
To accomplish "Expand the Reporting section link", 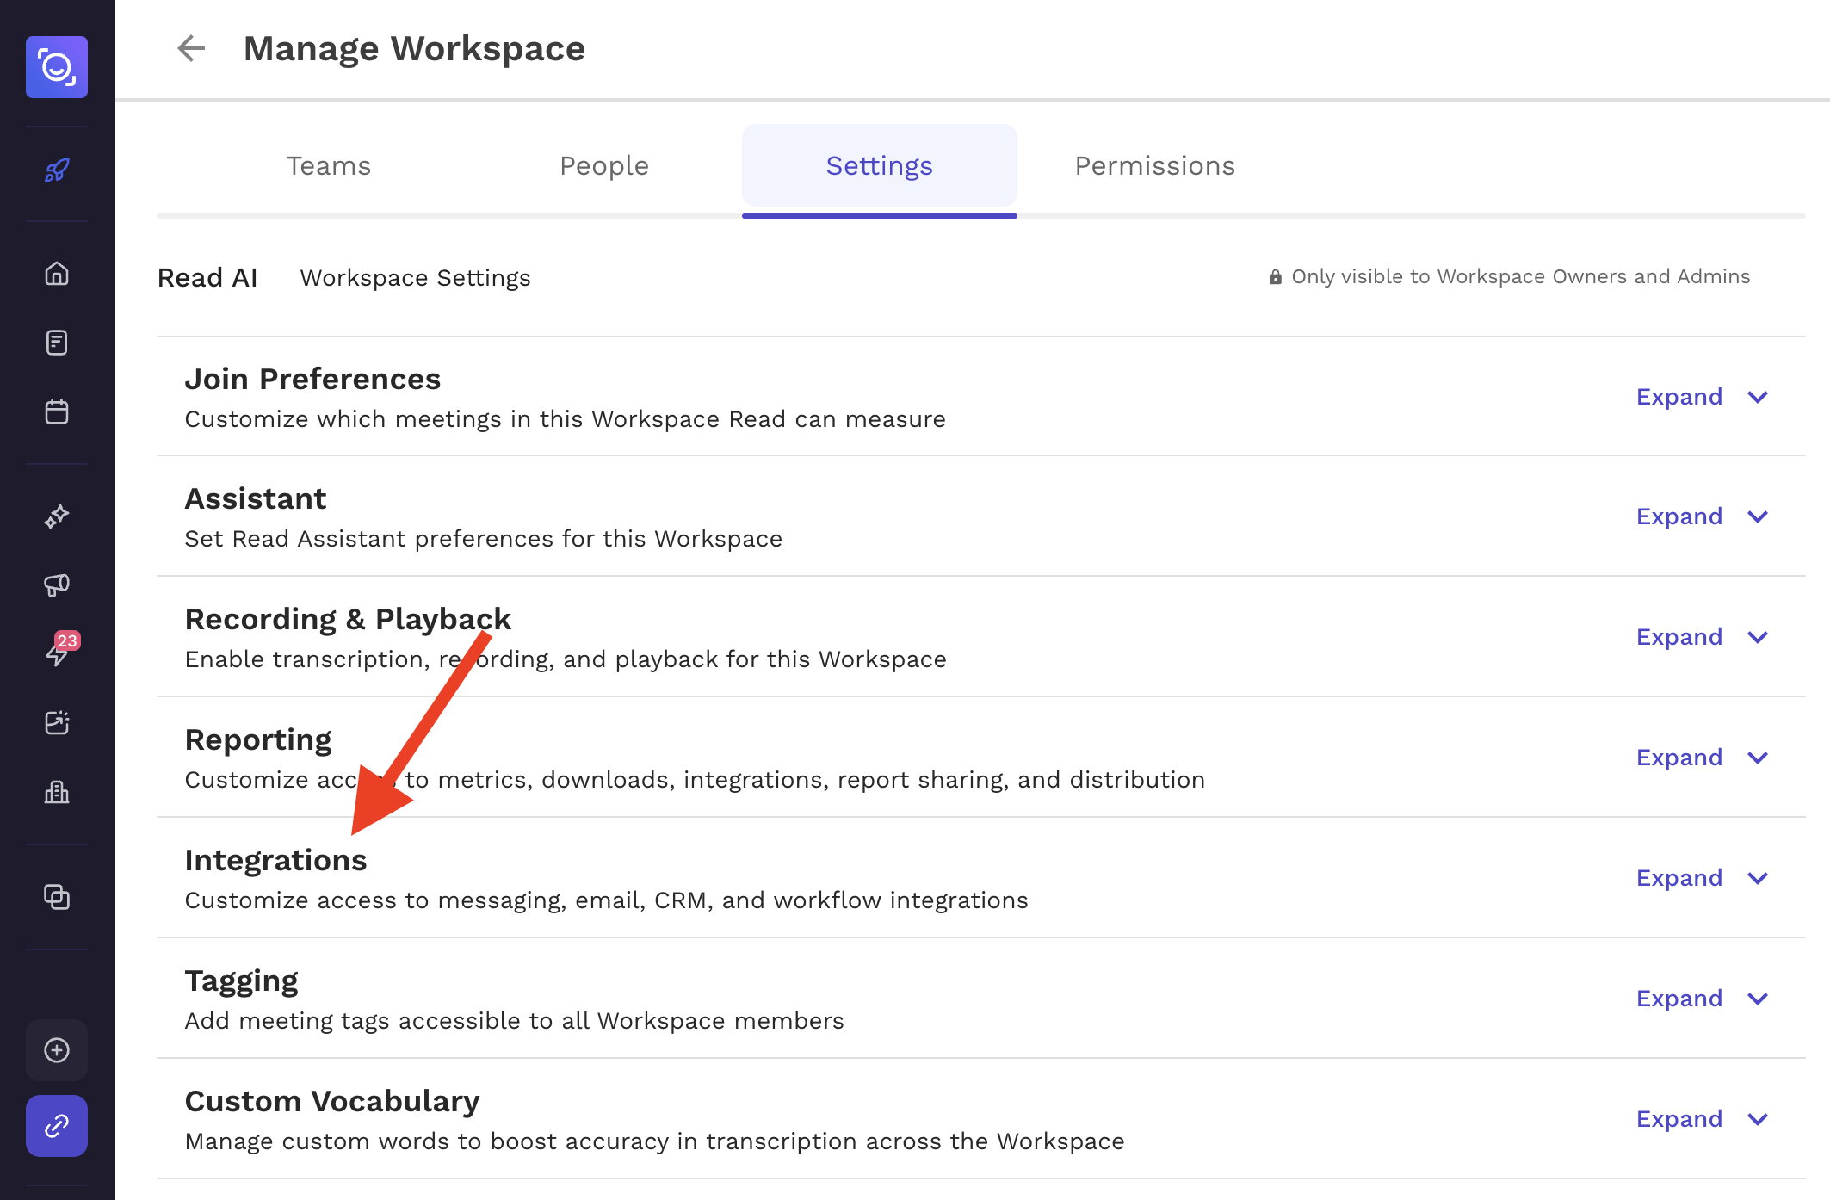I will point(1679,758).
